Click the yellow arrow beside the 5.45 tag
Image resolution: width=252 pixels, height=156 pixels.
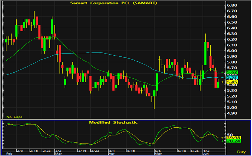(x=222, y=82)
